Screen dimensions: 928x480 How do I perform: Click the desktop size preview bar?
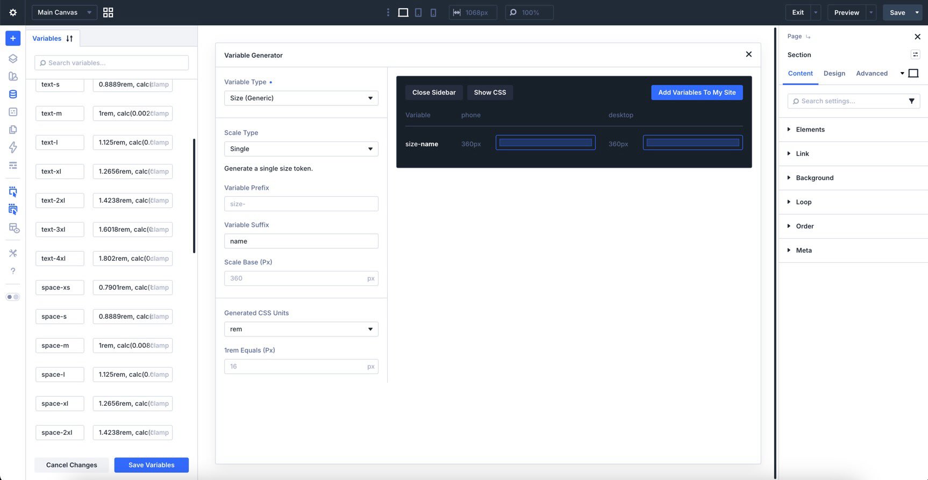693,142
